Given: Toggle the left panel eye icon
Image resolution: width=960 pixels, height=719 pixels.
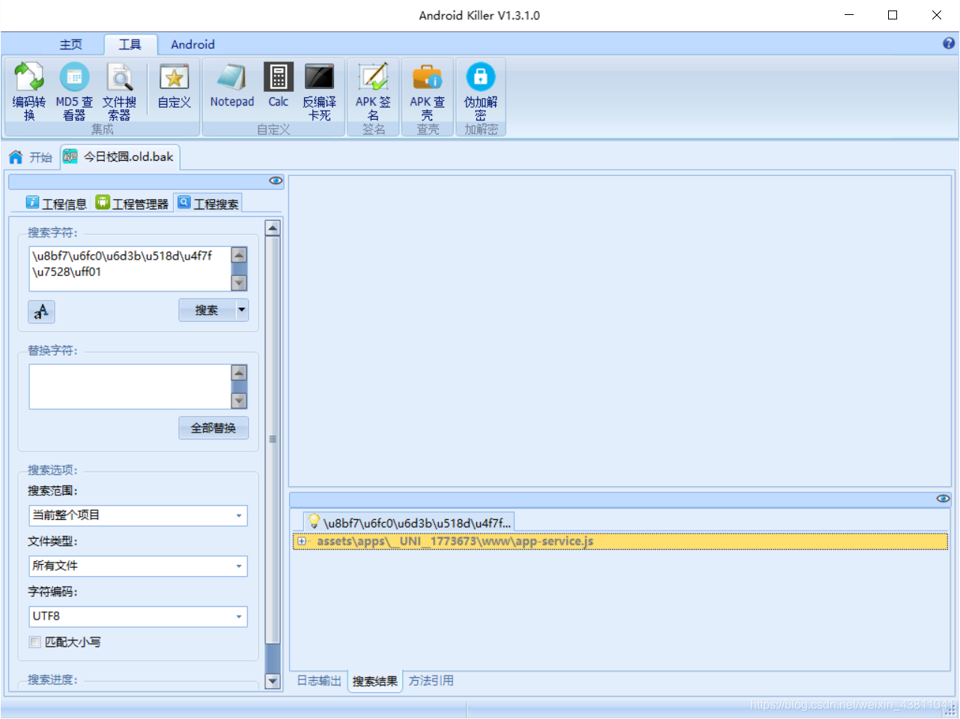Looking at the screenshot, I should tap(276, 181).
